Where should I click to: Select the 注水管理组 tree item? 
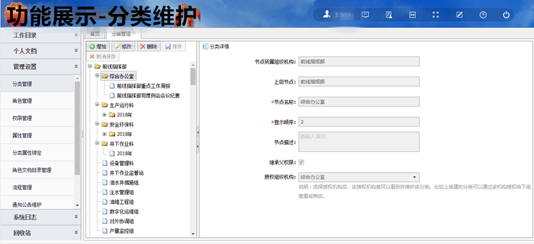118,192
